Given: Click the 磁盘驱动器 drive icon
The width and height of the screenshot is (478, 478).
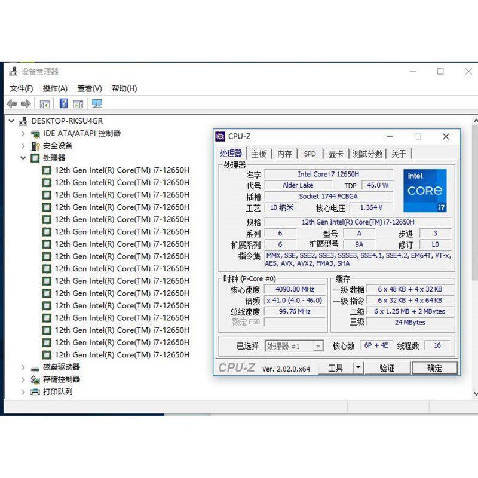Looking at the screenshot, I should tap(35, 369).
